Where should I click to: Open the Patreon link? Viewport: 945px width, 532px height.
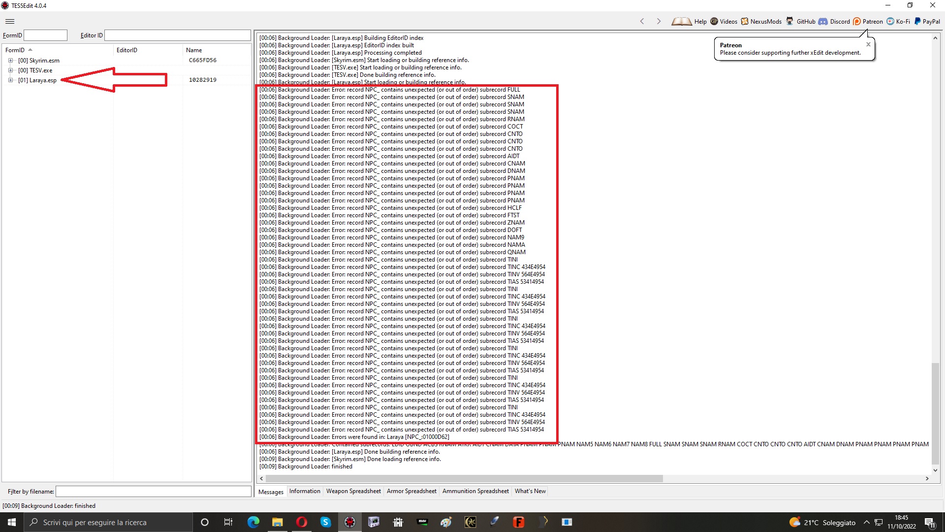click(868, 21)
